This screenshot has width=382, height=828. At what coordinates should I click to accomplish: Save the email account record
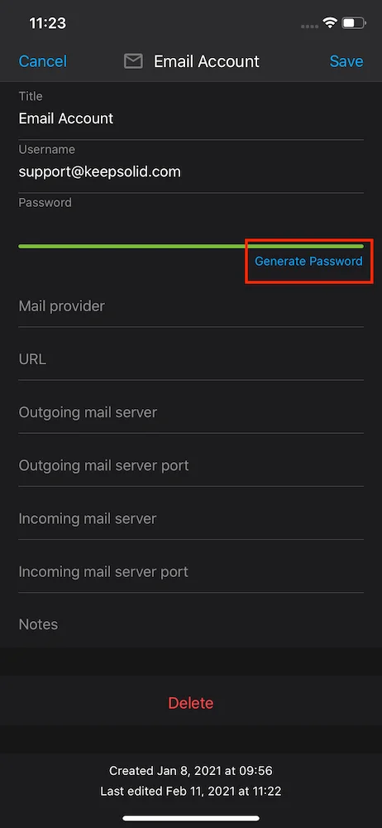[x=346, y=61]
